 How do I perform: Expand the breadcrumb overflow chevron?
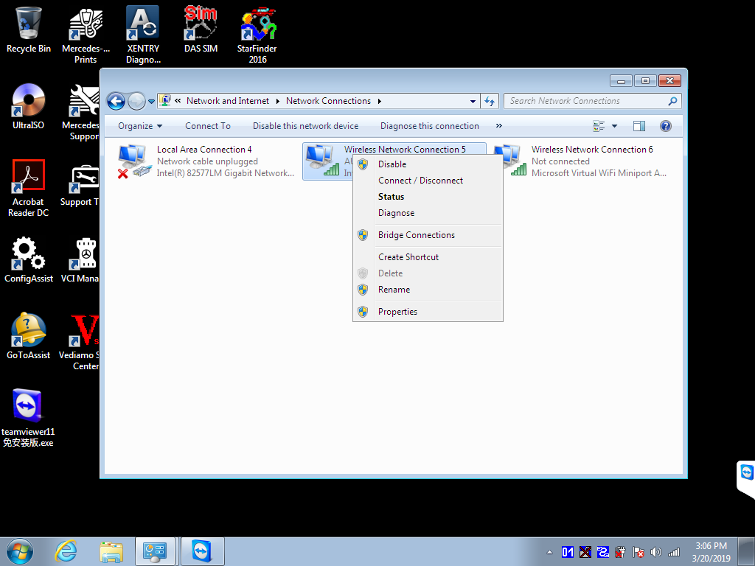178,100
